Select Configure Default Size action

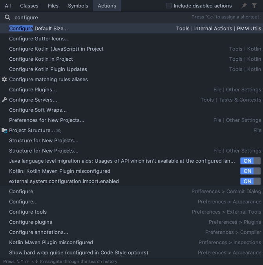(x=38, y=28)
